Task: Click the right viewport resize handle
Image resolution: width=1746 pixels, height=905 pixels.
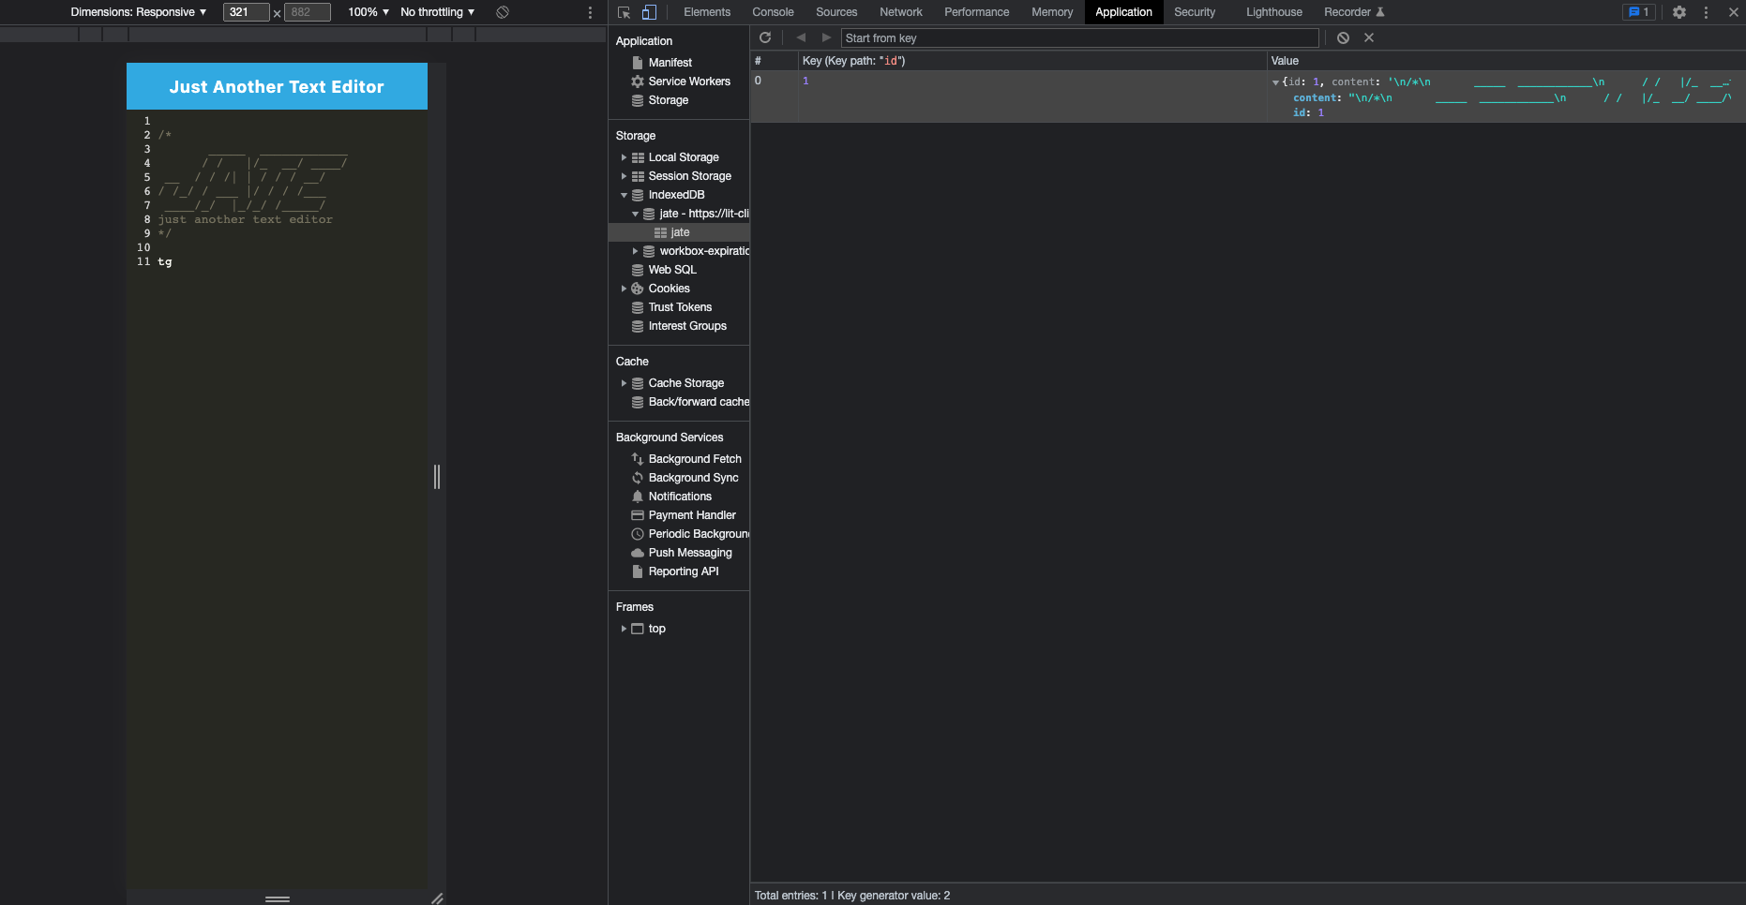Action: point(437,477)
